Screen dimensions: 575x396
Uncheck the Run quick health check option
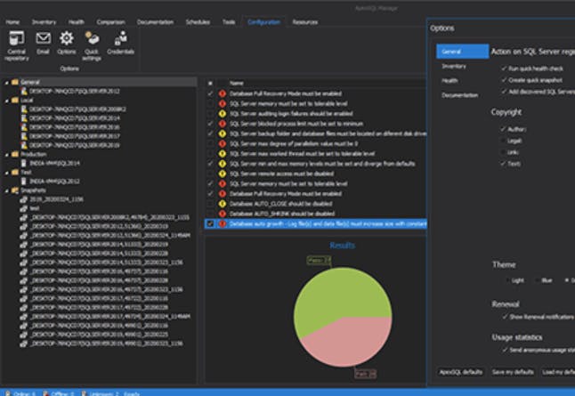point(504,69)
